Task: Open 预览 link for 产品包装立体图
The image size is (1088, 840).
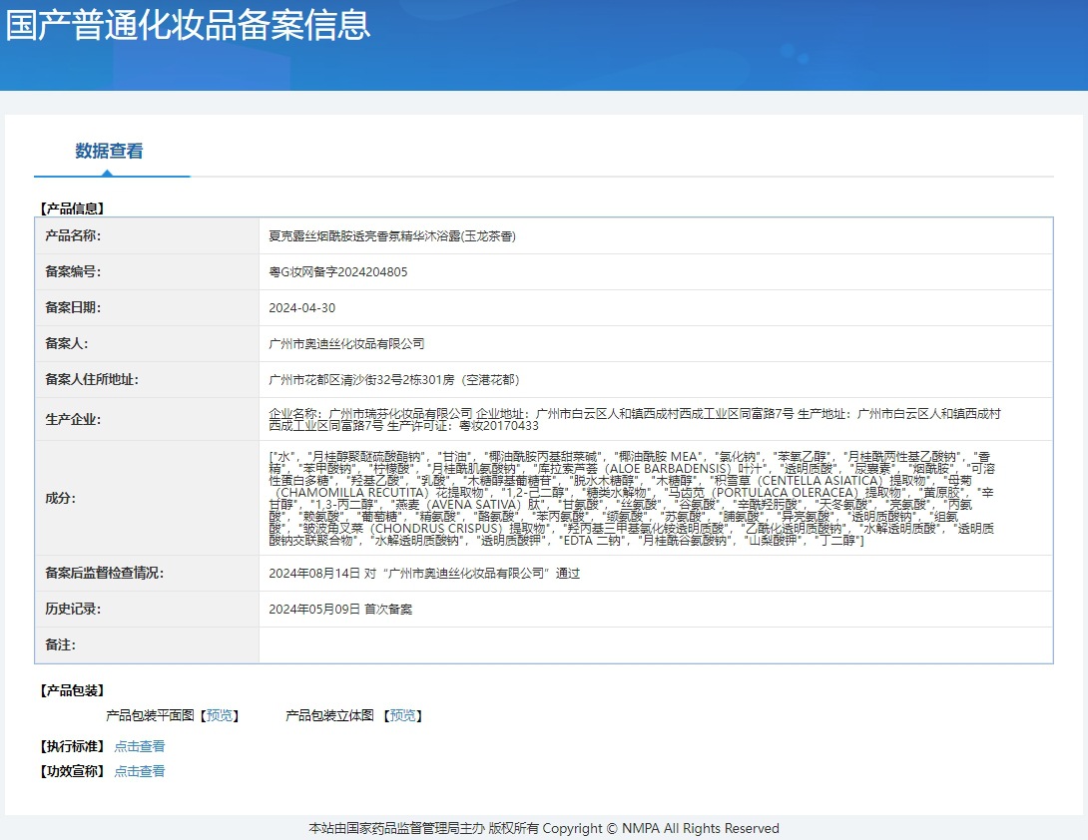Action: click(402, 715)
